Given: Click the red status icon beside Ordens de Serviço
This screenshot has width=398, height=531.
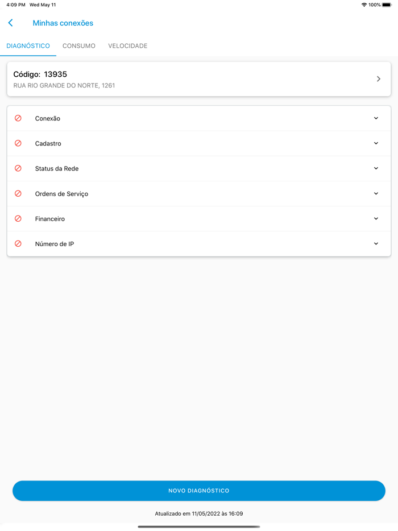Looking at the screenshot, I should (18, 193).
